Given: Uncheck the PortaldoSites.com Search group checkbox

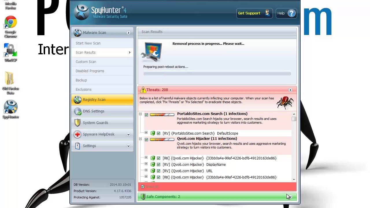Looking at the screenshot, I should (x=146, y=115).
